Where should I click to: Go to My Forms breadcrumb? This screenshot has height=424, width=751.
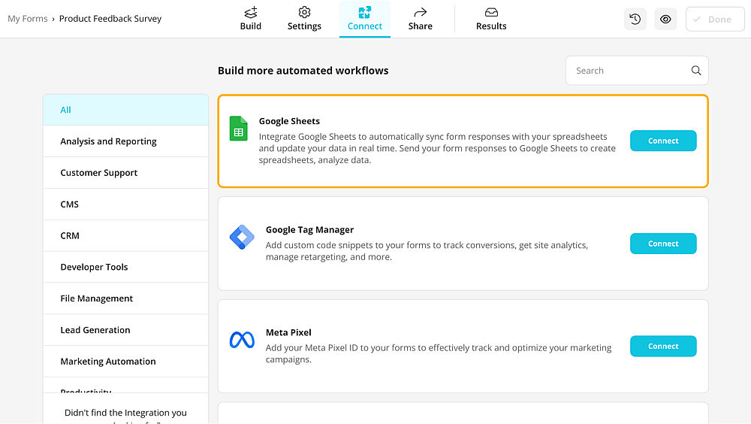coord(27,19)
